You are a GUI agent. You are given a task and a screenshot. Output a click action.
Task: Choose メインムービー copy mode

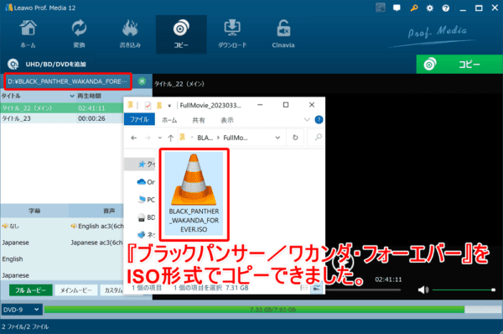point(76,290)
